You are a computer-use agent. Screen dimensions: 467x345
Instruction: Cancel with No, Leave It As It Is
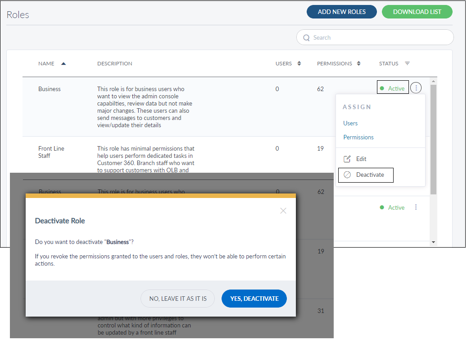tap(178, 299)
